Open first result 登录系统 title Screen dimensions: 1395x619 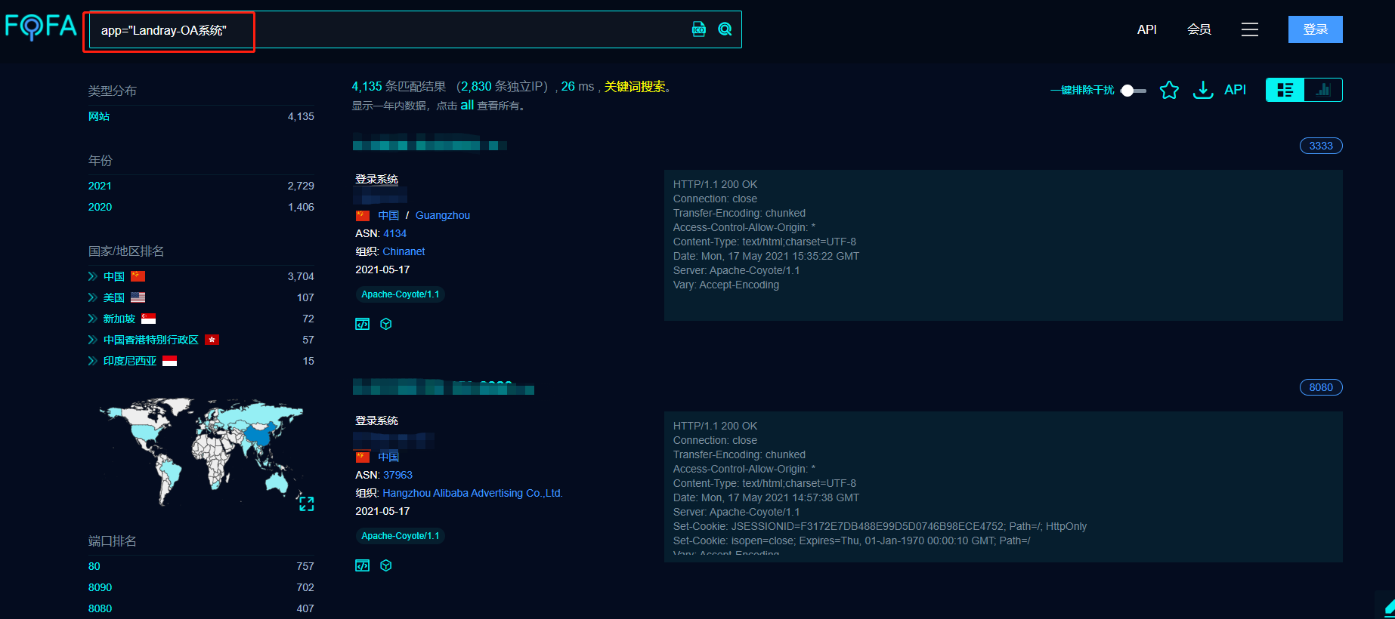click(376, 179)
